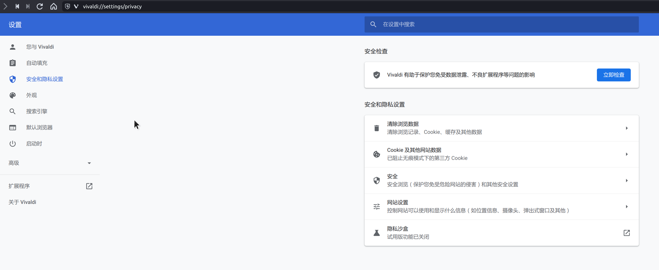Screen dimensions: 659x270
Task: Expand the Cookie 及其他网站数据 row
Action: coord(627,154)
